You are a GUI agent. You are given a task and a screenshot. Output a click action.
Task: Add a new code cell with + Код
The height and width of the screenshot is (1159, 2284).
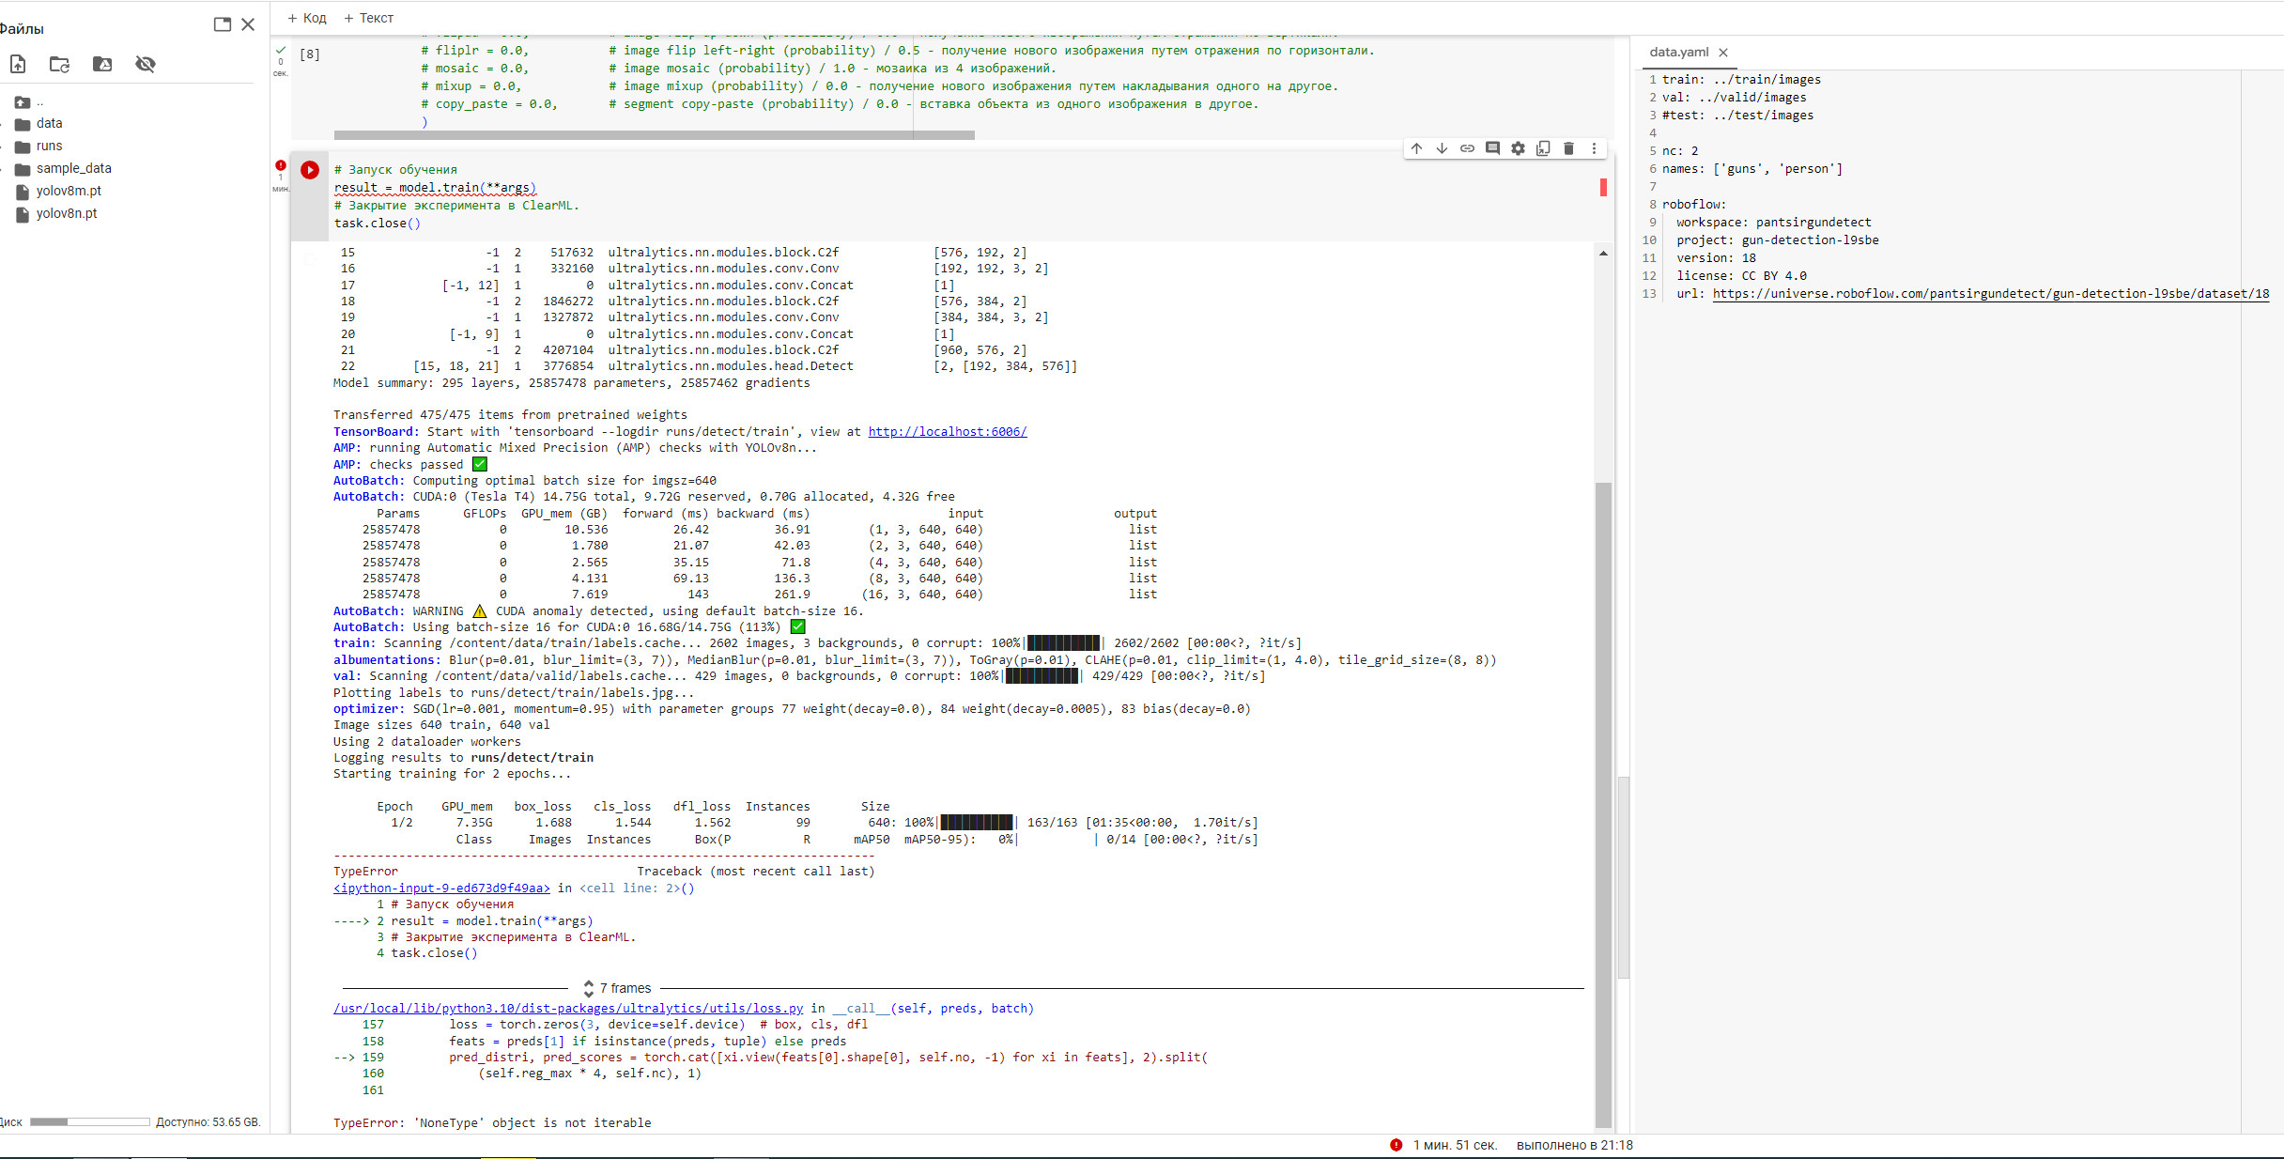tap(307, 17)
